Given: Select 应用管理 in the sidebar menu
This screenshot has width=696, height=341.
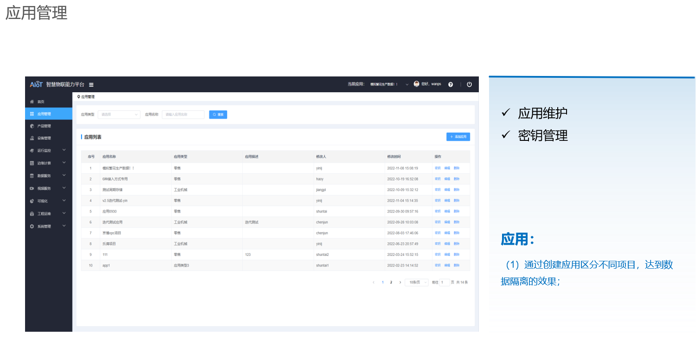Looking at the screenshot, I should pyautogui.click(x=44, y=114).
